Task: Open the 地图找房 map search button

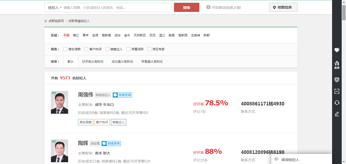Action: [283, 7]
